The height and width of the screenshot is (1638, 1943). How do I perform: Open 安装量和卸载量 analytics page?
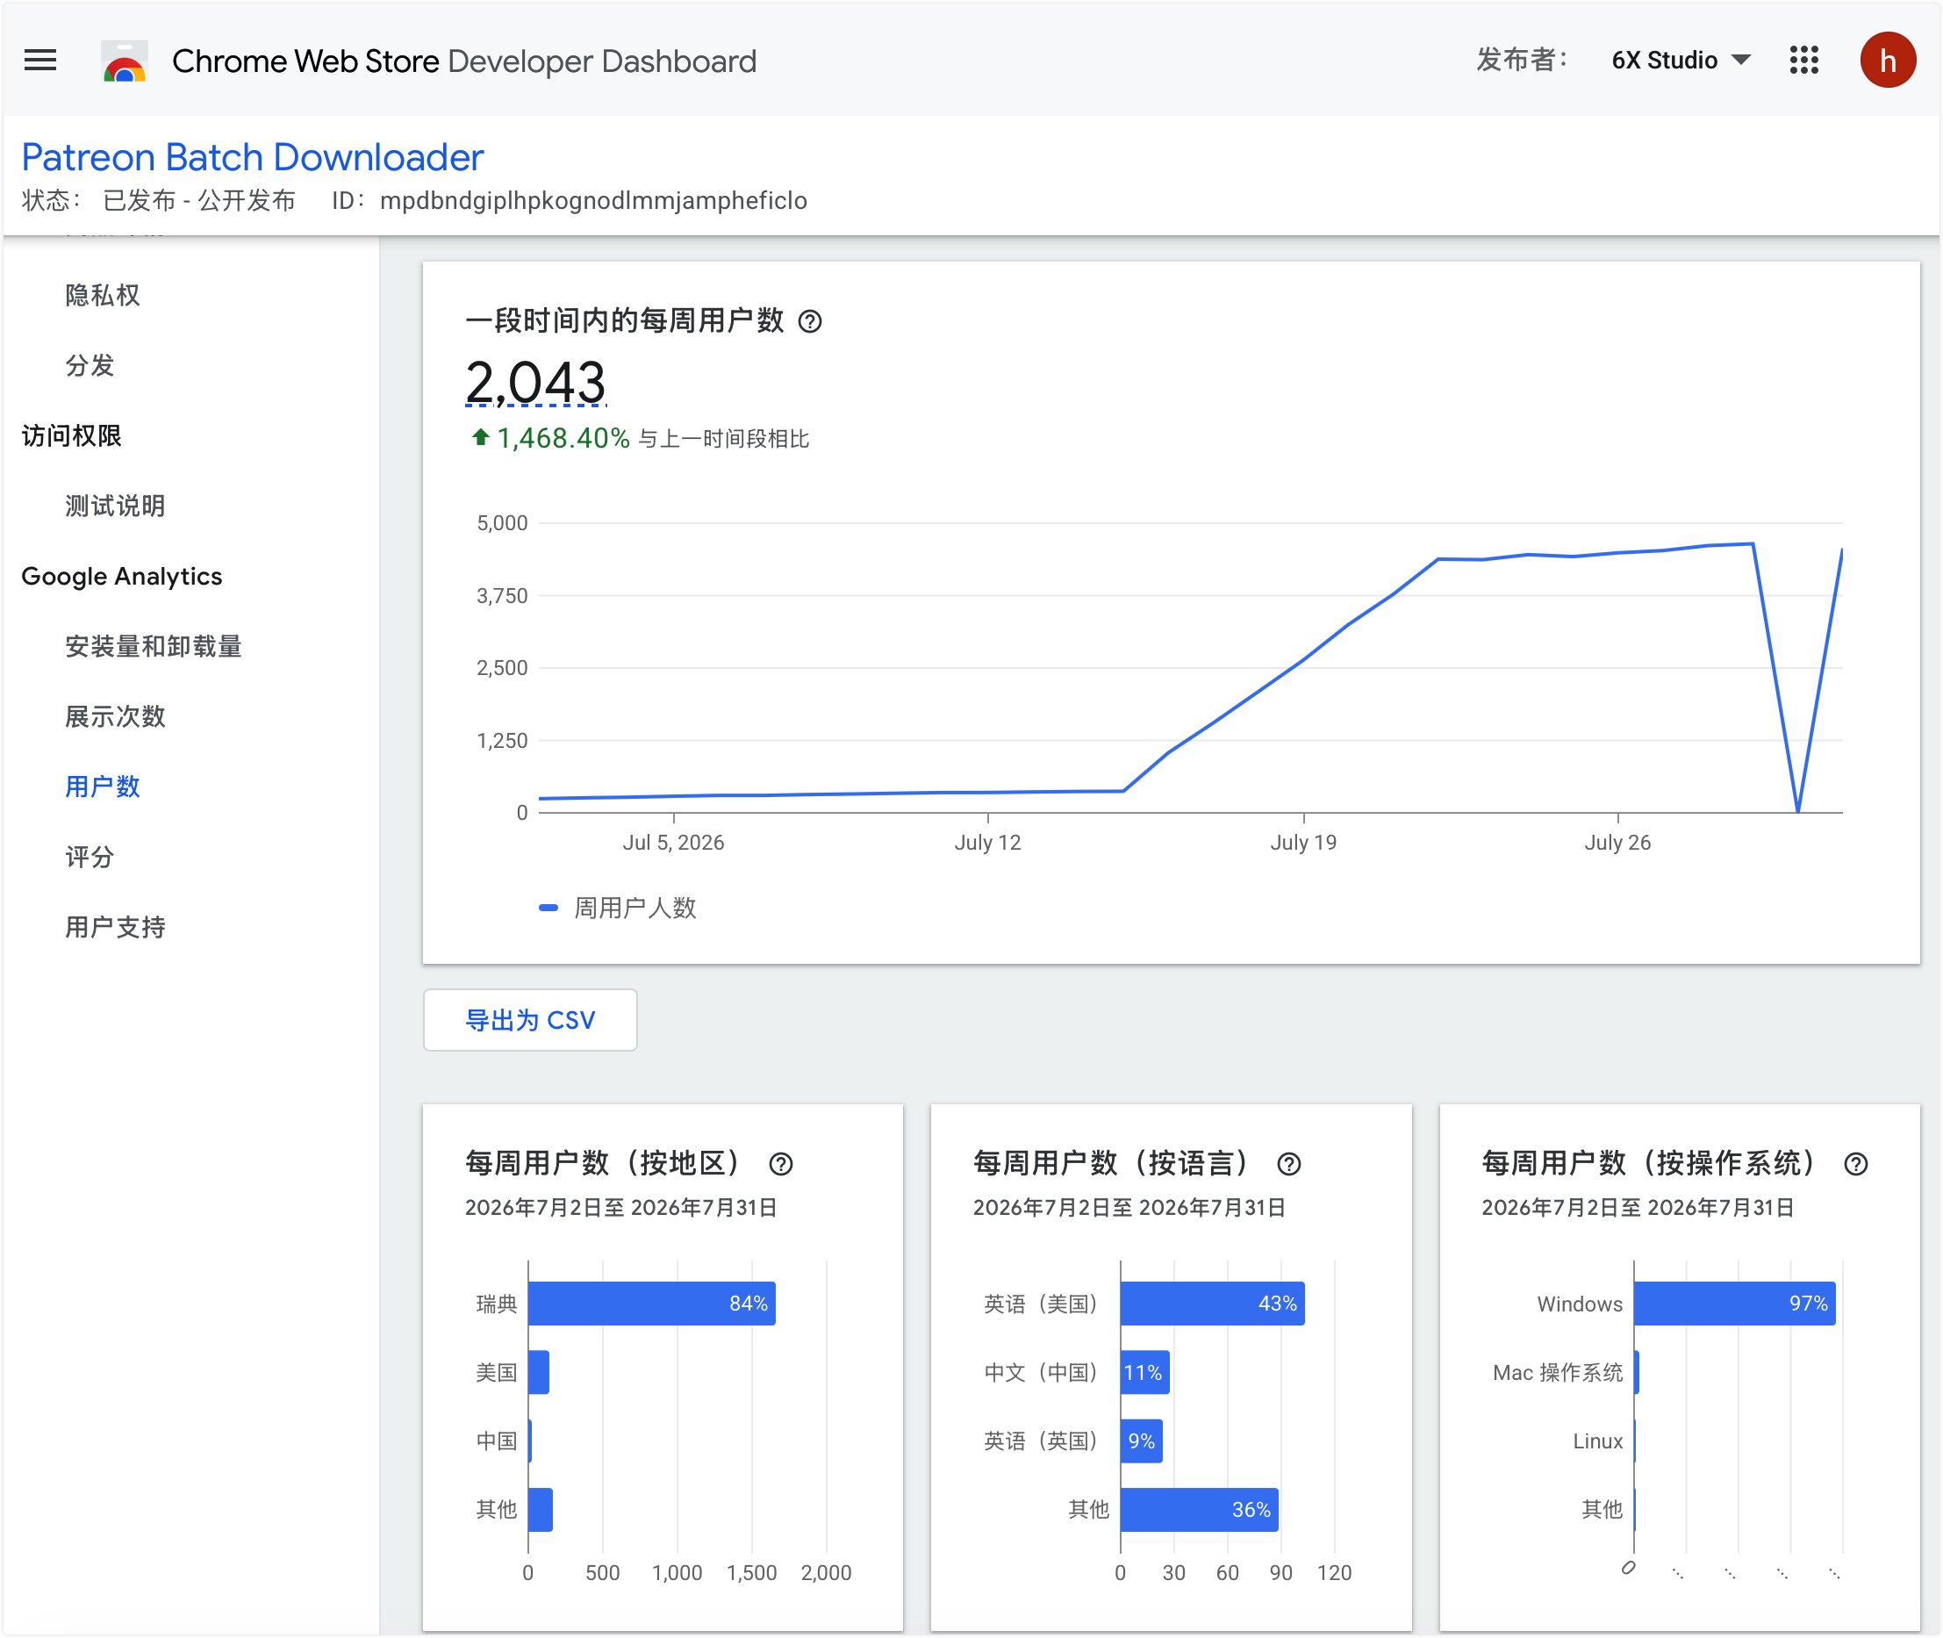pos(154,646)
